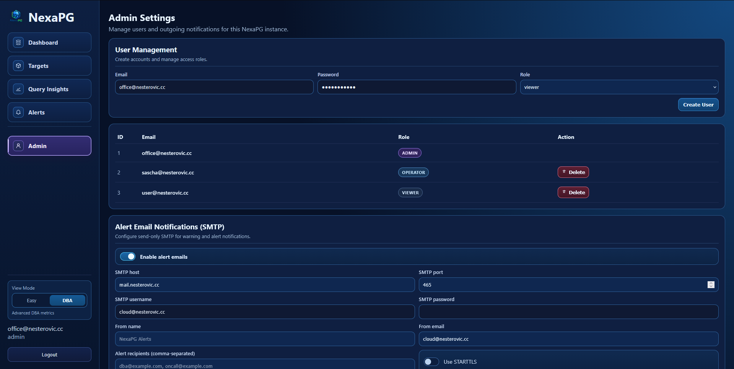The height and width of the screenshot is (369, 734).
Task: Click the trash icon next to user@nesterovic.cc
Action: tap(564, 192)
